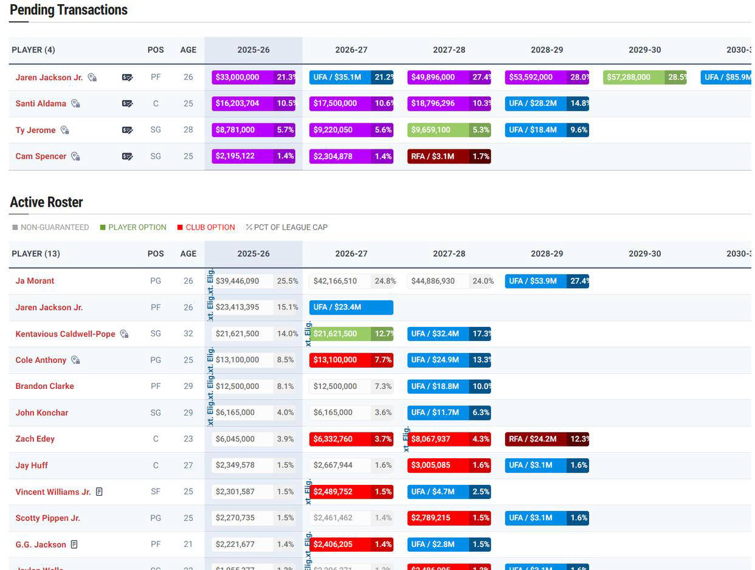Open contract details icon in Santi Aldama row
The image size is (755, 570).
point(127,104)
